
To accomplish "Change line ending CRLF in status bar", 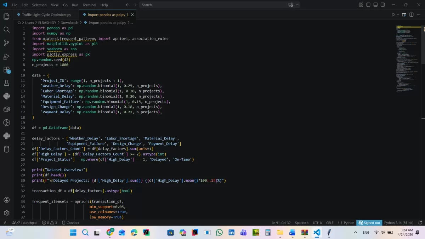I will (329, 222).
